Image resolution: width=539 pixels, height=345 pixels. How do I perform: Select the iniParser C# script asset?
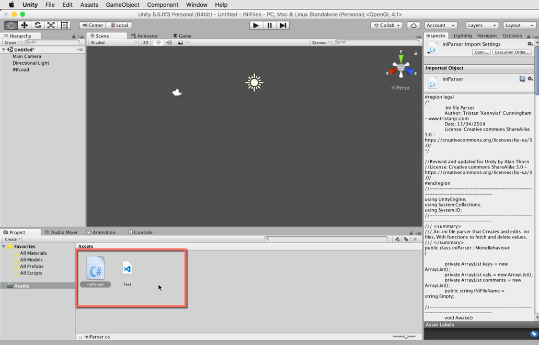point(96,271)
